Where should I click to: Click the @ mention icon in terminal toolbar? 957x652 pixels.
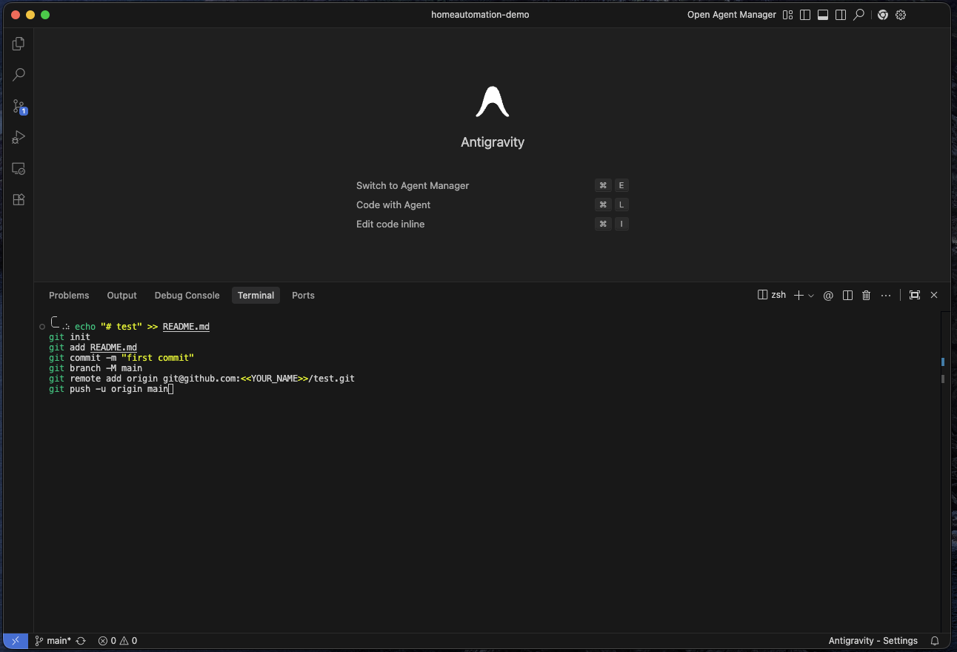pyautogui.click(x=828, y=295)
